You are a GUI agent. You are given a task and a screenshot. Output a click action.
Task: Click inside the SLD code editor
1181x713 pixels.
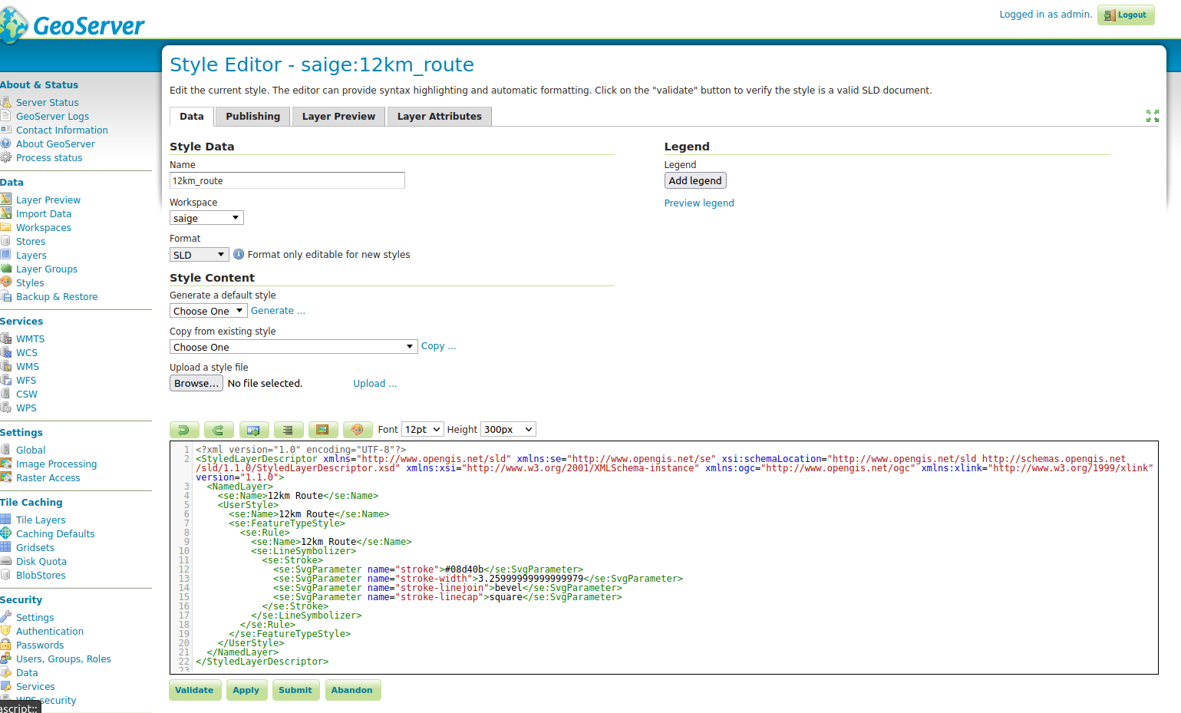664,558
